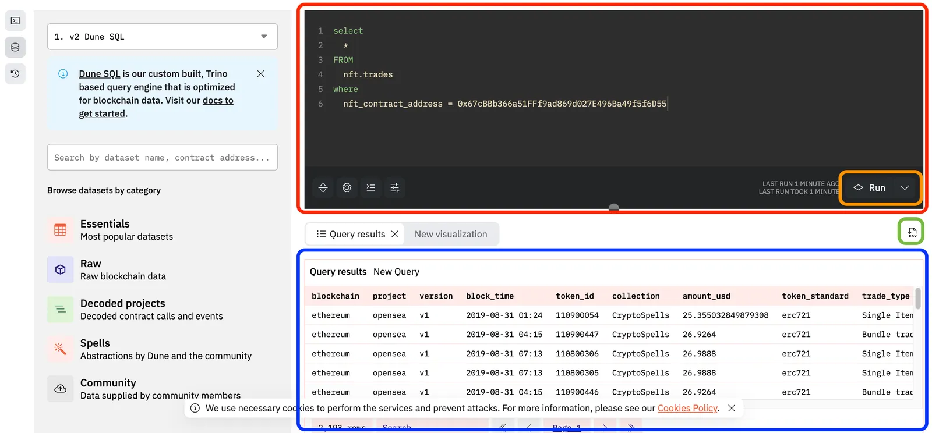This screenshot has width=932, height=433.
Task: Click the info icon in Dune SQL banner
Action: [x=63, y=74]
